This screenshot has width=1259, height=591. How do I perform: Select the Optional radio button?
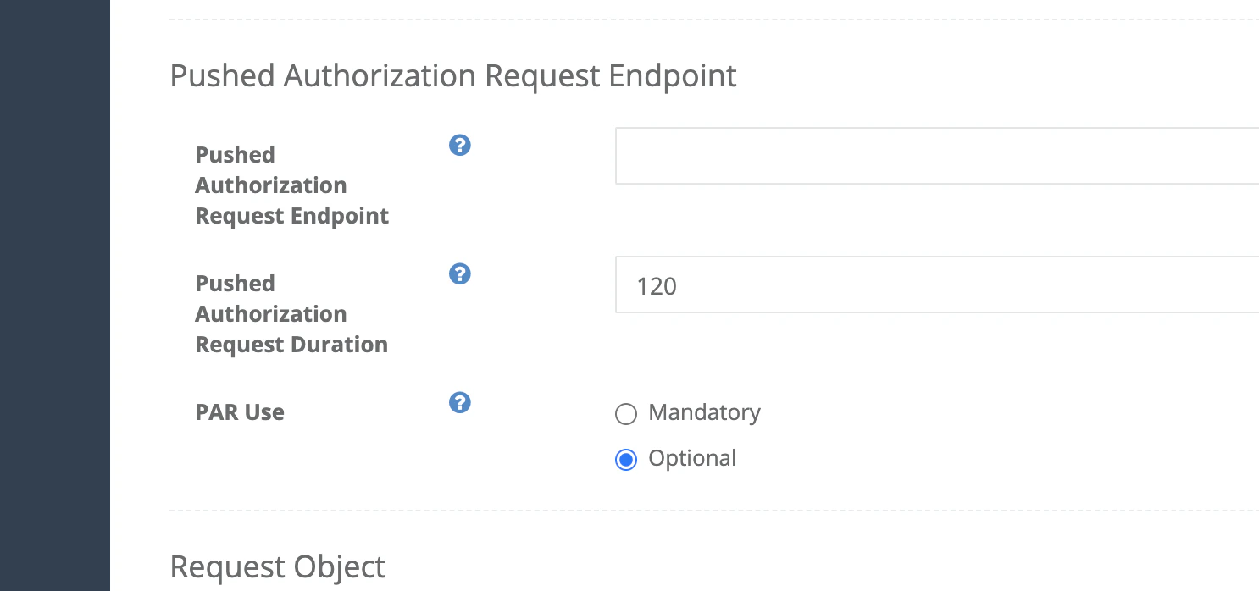coord(625,460)
